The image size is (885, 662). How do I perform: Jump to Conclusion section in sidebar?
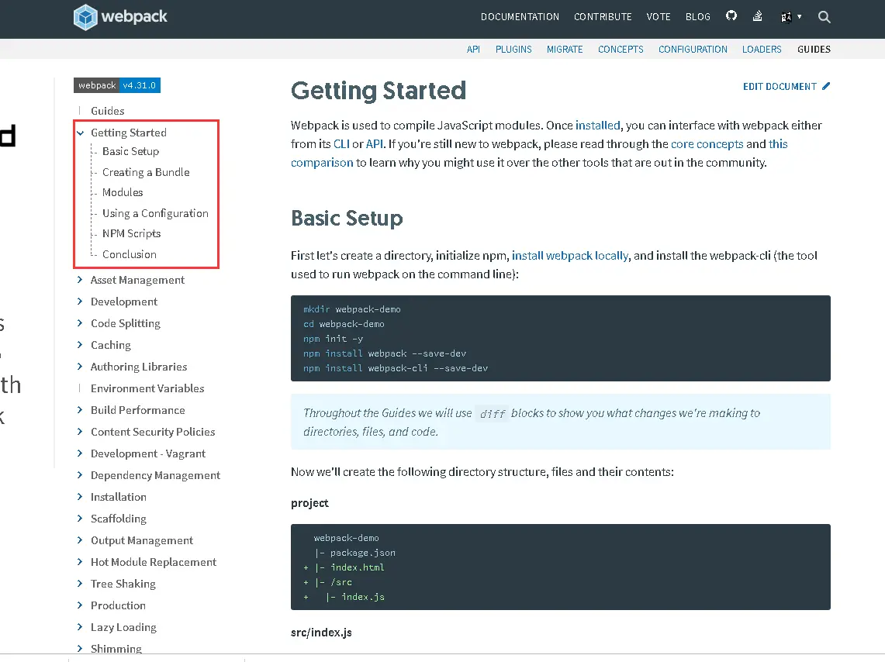click(x=130, y=254)
